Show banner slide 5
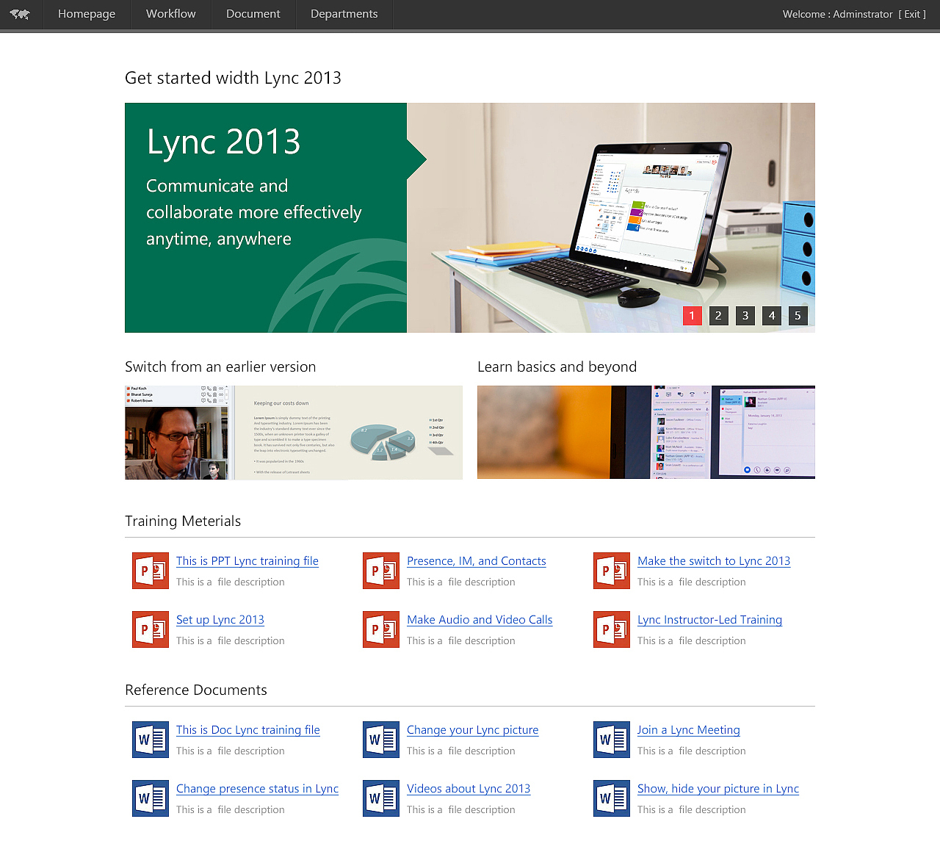Screen dimensions: 940x852 tap(798, 316)
